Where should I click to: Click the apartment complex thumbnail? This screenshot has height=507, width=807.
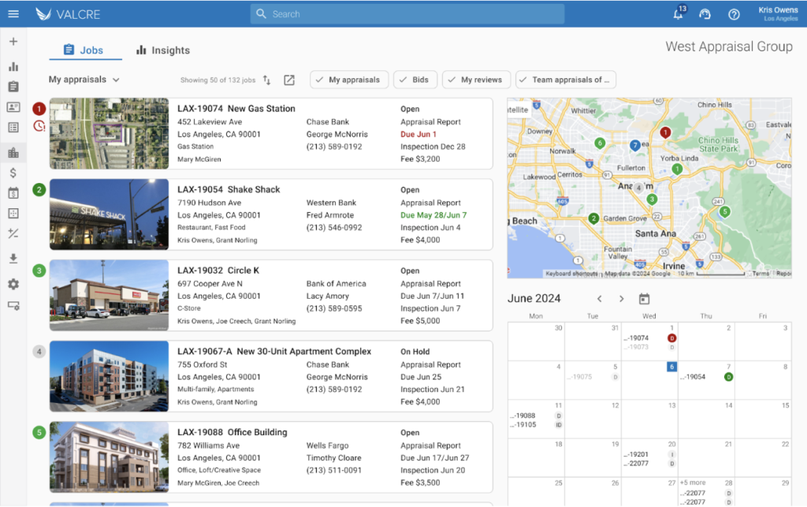109,376
